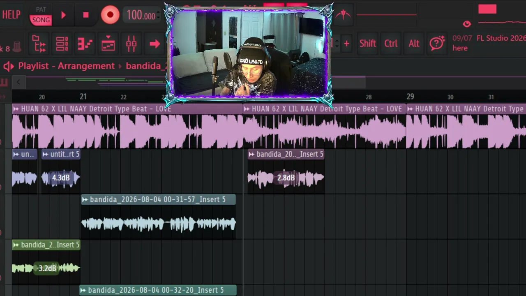Open the clip menu icon of "untit..rt 5"

pyautogui.click(x=45, y=154)
